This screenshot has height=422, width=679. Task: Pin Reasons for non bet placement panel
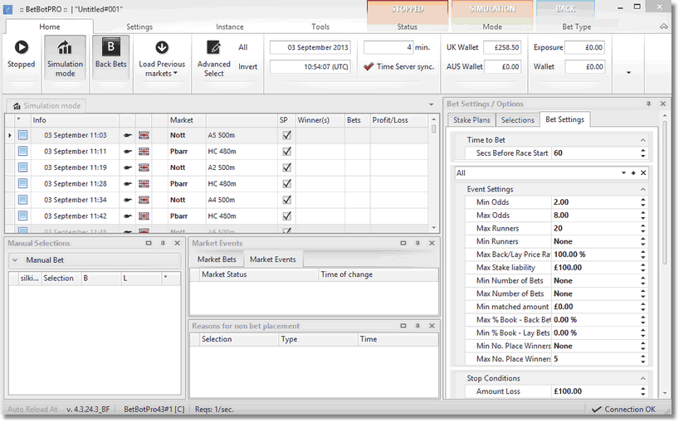click(418, 326)
